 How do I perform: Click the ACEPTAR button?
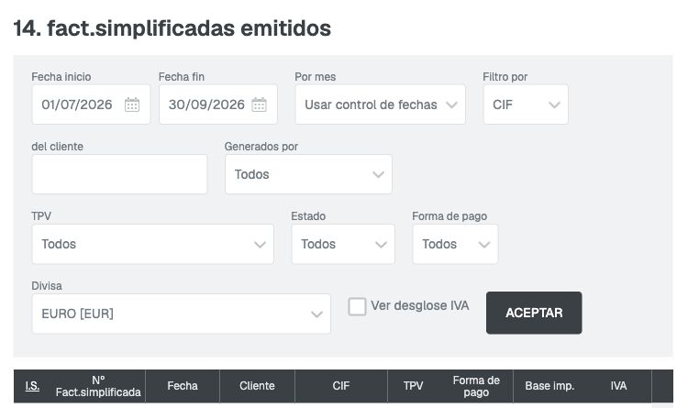[534, 313]
